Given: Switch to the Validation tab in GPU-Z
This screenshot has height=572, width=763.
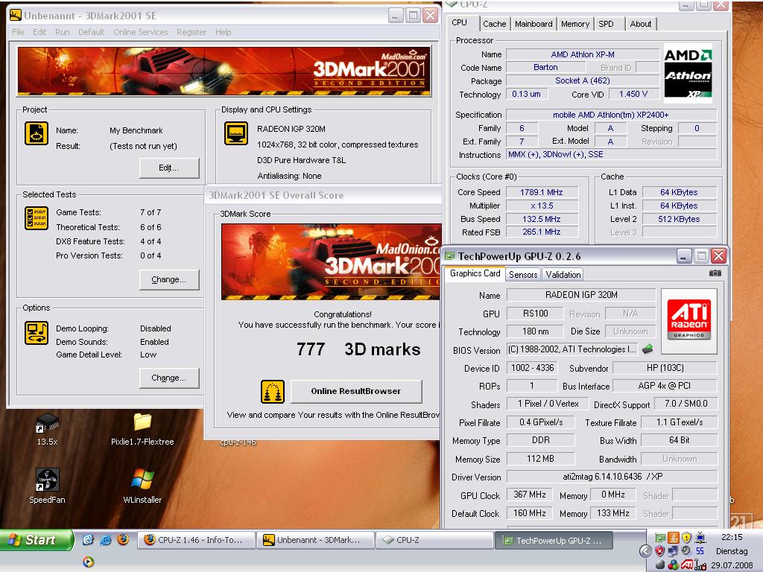Looking at the screenshot, I should 563,275.
